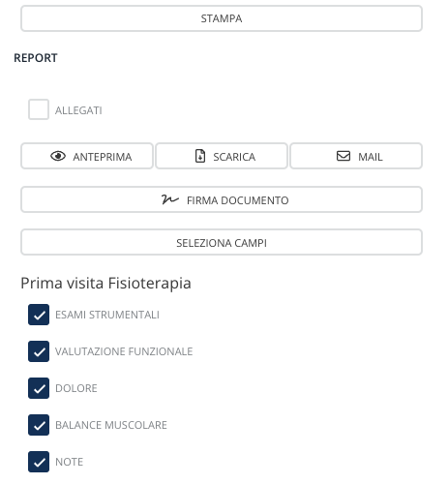The height and width of the screenshot is (484, 448).
Task: Open the Seleziona Campi button
Action: pyautogui.click(x=222, y=242)
